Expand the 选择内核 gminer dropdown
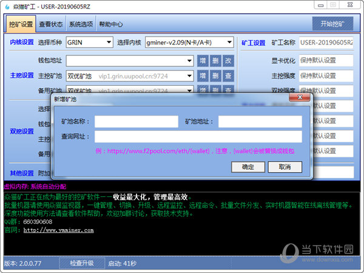 coord(229,43)
